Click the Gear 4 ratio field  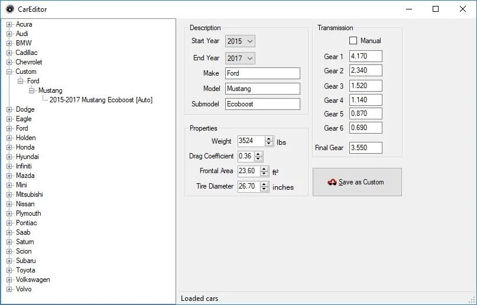click(366, 100)
